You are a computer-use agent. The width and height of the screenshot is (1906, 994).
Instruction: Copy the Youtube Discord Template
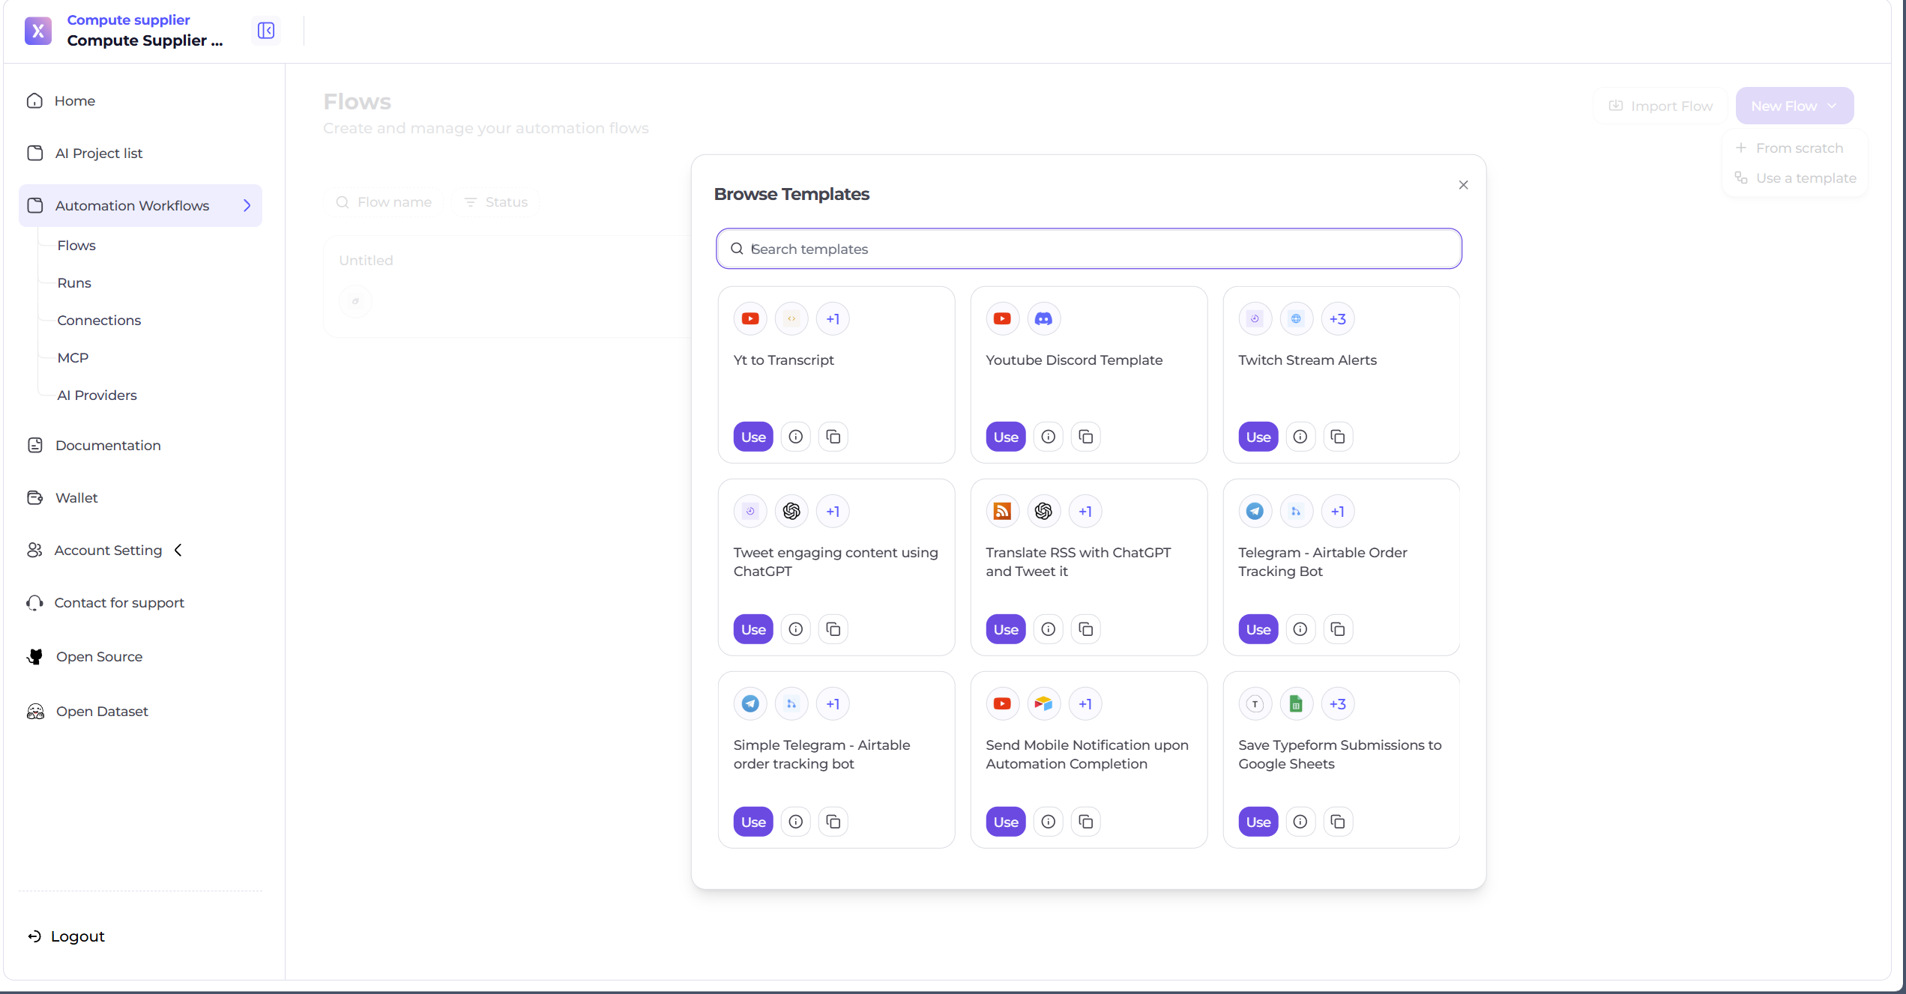click(x=1085, y=437)
